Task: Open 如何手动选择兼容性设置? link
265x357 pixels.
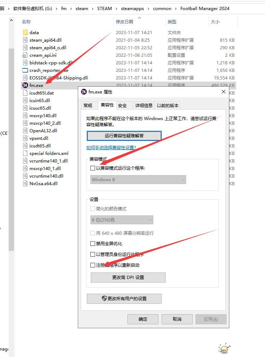Action: (x=111, y=147)
